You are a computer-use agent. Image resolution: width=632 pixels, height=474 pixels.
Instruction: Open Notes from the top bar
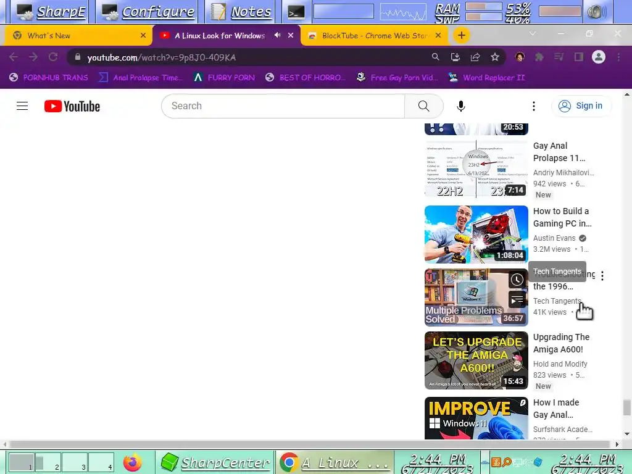[241, 12]
